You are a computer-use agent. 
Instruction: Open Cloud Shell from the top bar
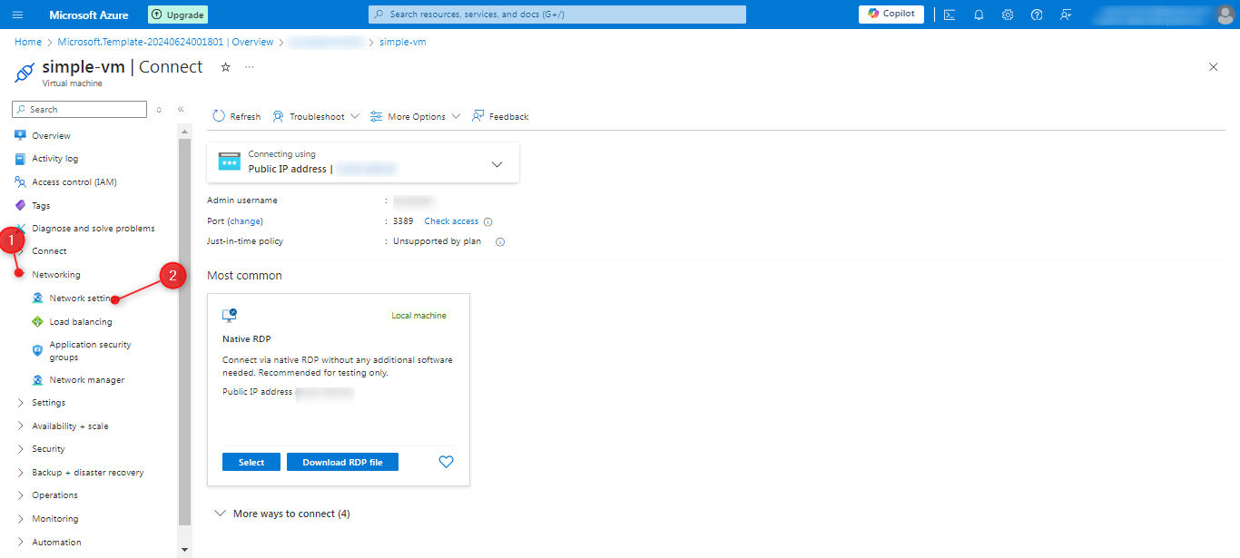pos(949,15)
